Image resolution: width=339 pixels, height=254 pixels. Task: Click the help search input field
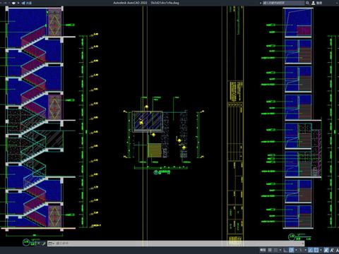click(x=283, y=3)
